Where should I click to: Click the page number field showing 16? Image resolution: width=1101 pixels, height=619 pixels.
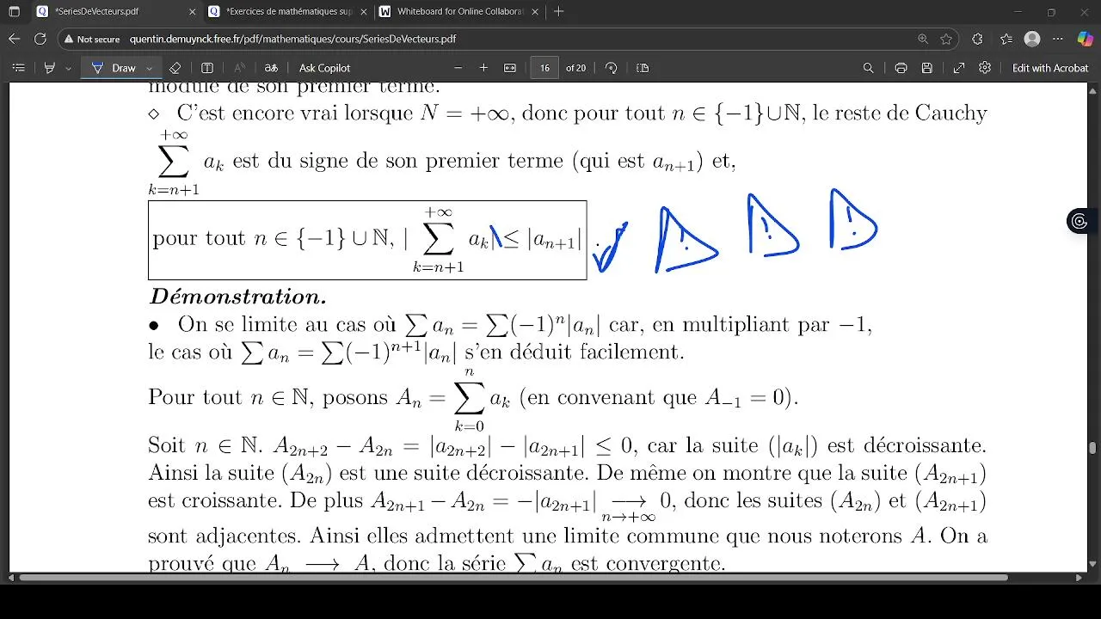coord(544,68)
